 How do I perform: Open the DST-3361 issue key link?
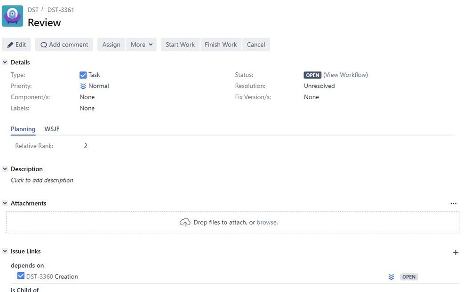[x=61, y=10]
